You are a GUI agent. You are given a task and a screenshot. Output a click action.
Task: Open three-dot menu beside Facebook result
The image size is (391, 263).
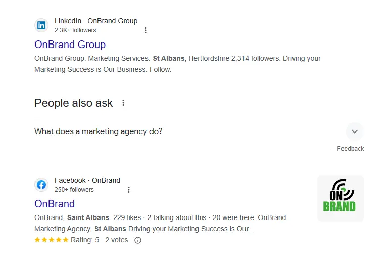pos(129,190)
